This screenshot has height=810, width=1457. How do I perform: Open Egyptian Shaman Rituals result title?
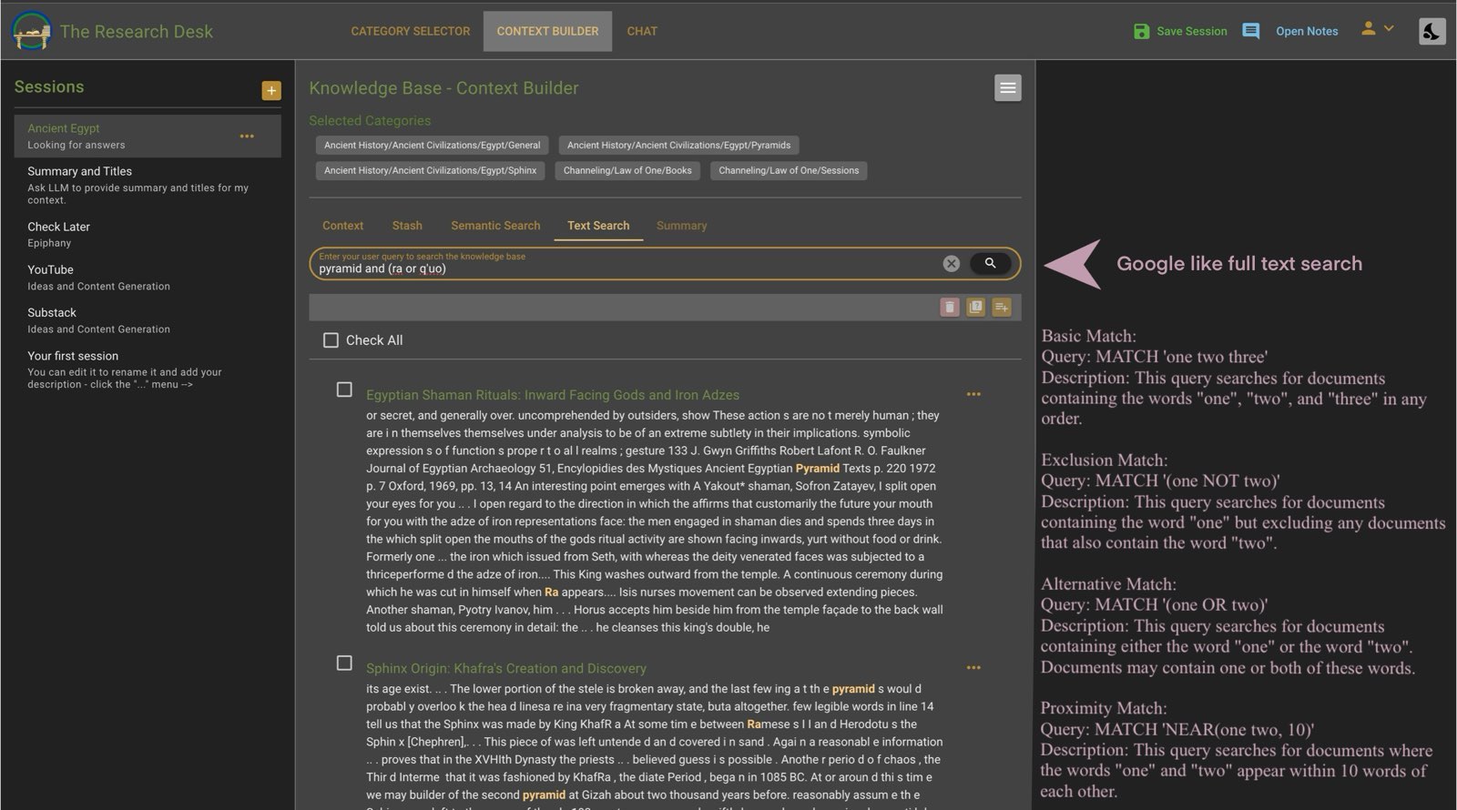553,394
